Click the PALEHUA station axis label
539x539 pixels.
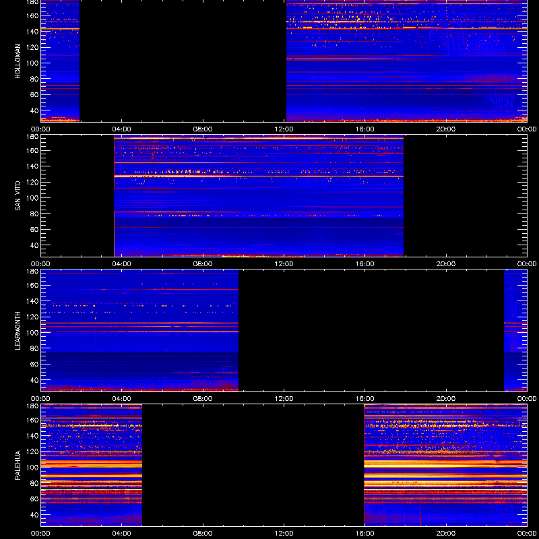(18, 466)
